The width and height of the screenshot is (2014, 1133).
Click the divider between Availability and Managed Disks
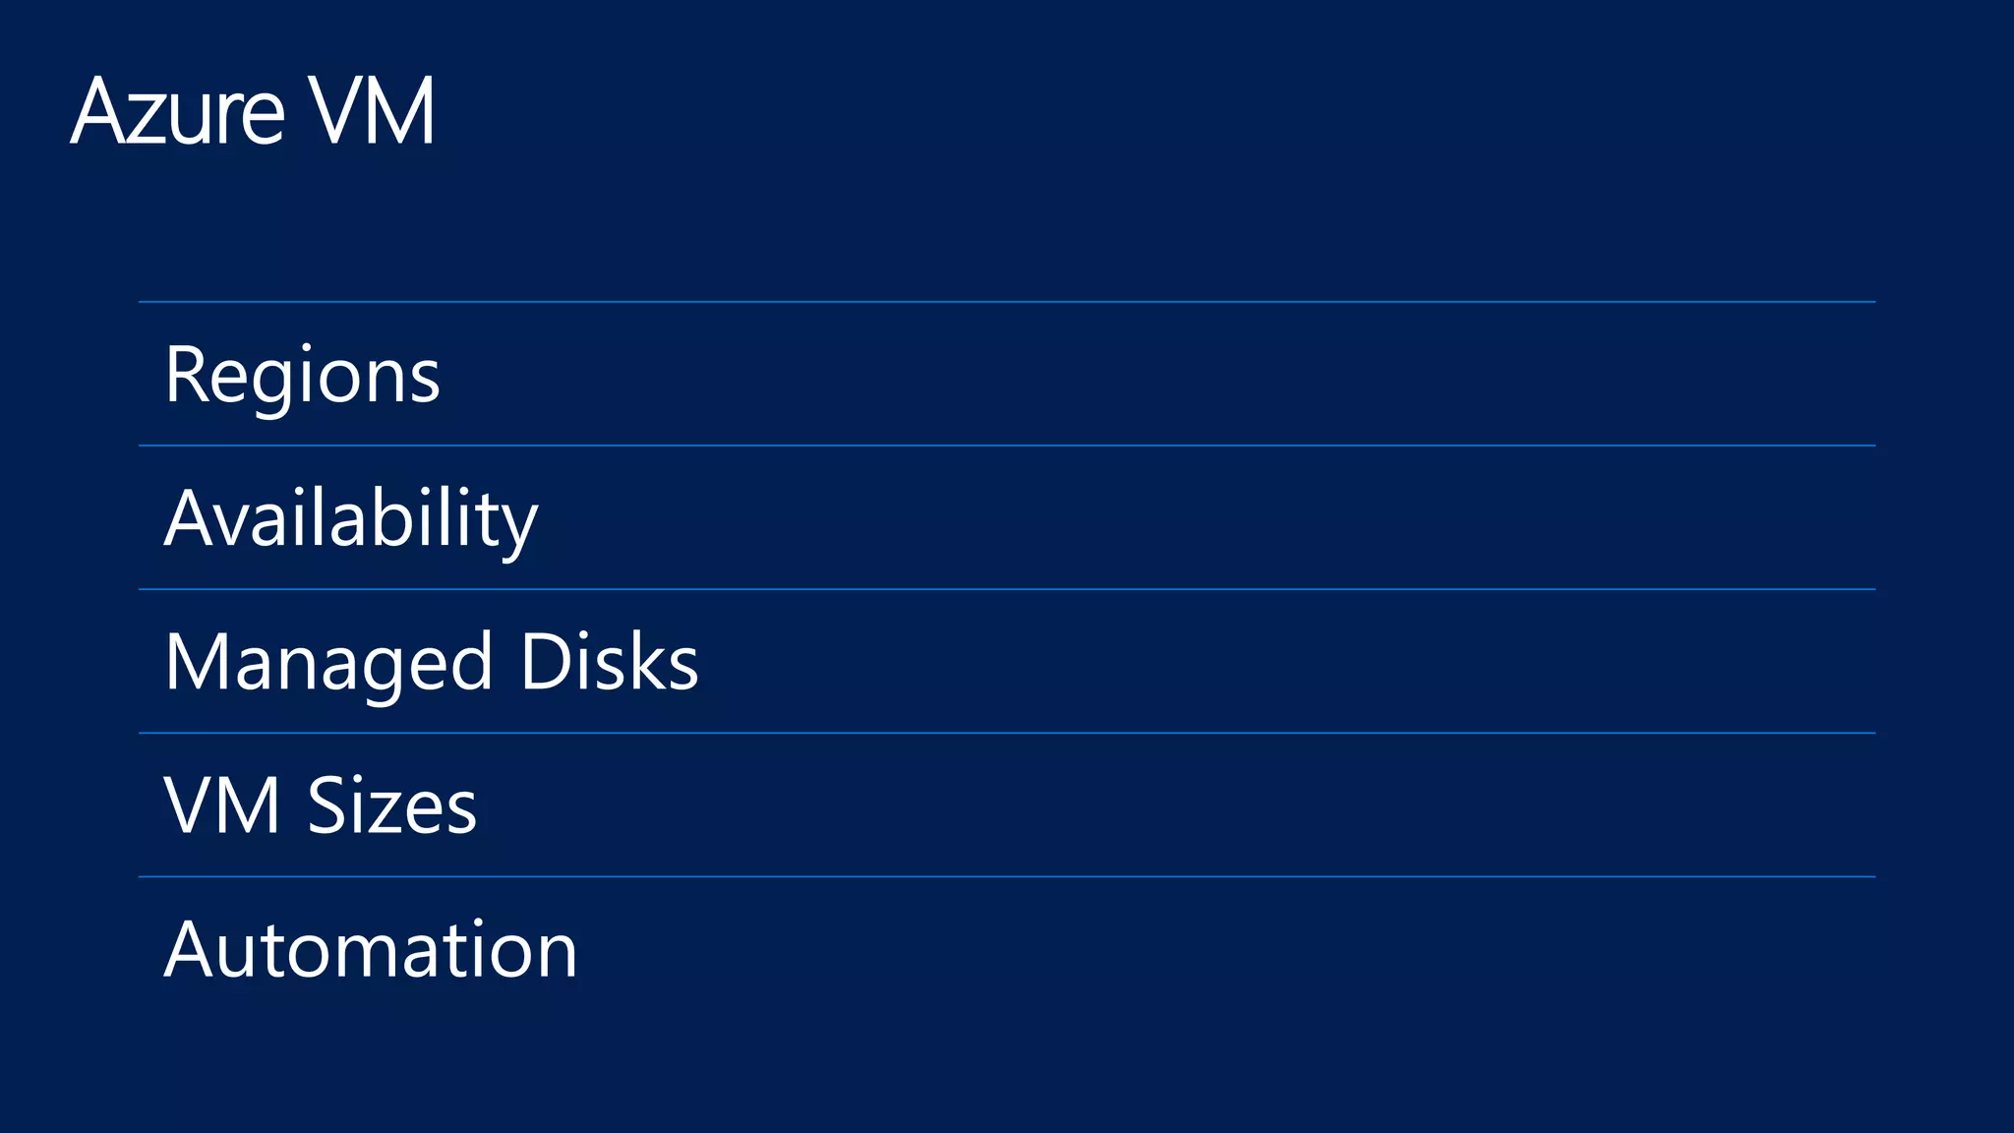click(x=1007, y=589)
